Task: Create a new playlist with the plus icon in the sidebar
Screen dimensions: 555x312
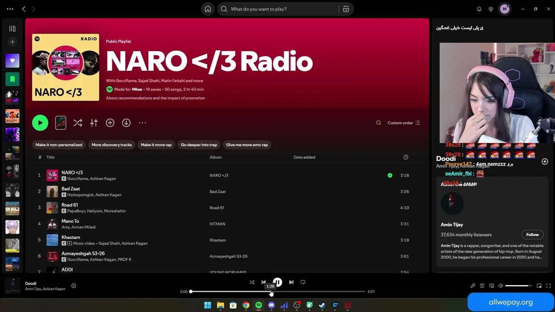Action: coord(12,42)
